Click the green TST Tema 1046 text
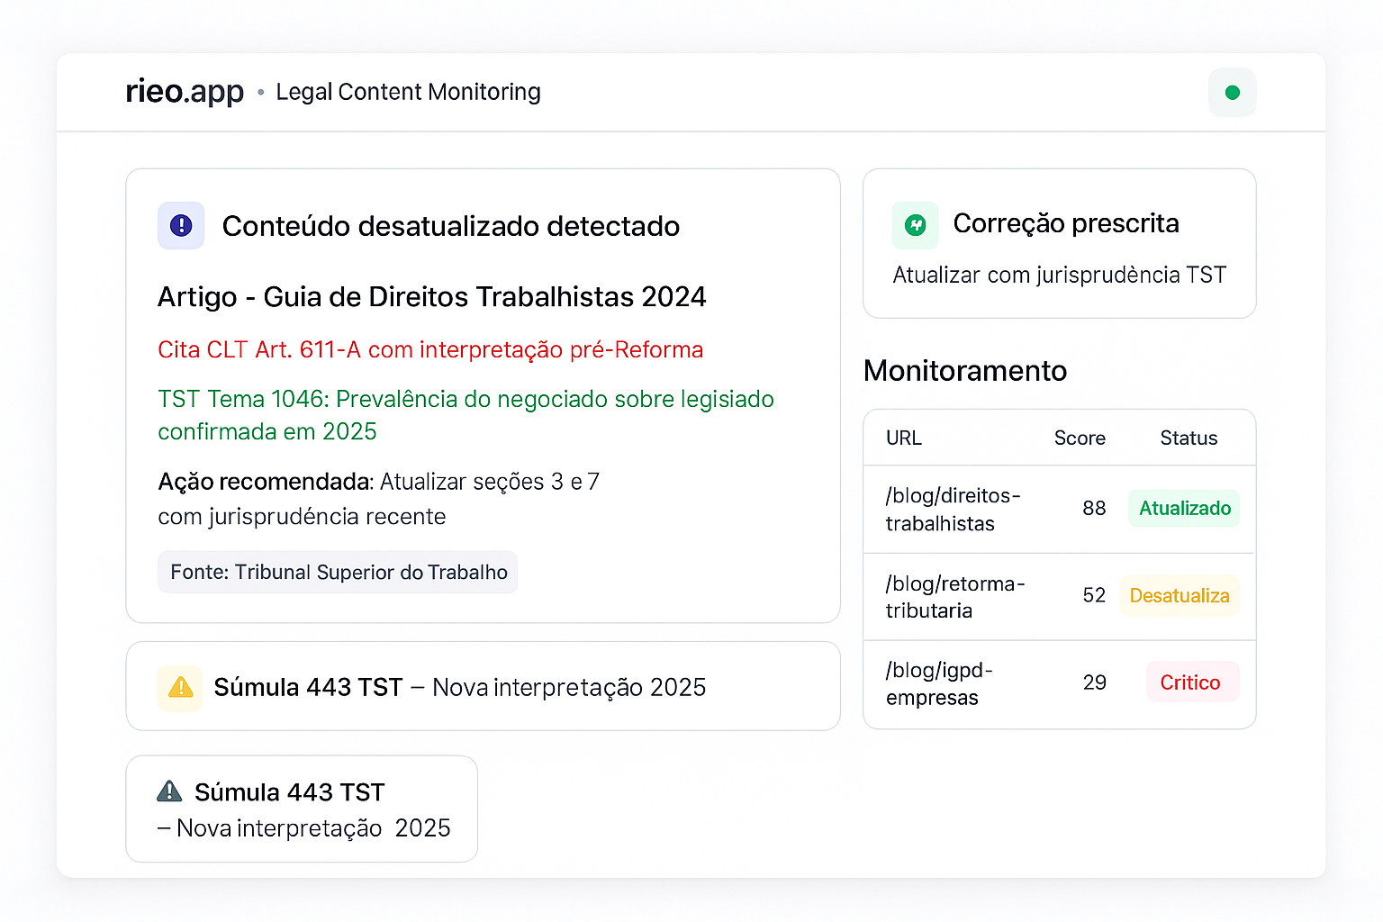Image resolution: width=1383 pixels, height=922 pixels. (466, 415)
